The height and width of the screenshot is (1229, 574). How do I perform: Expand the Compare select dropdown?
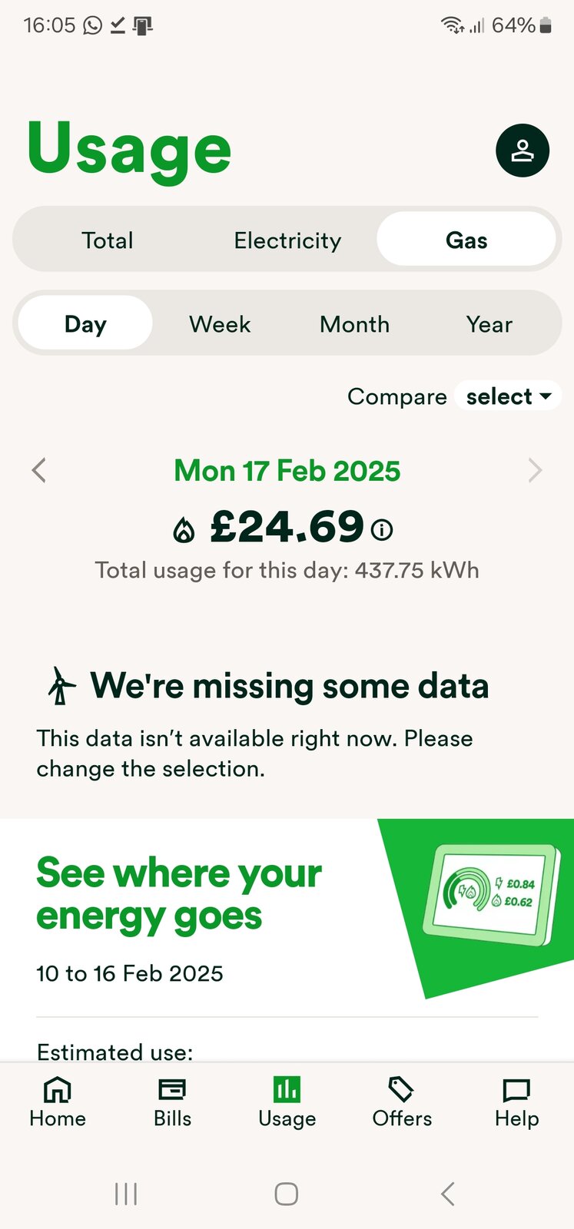tap(508, 396)
